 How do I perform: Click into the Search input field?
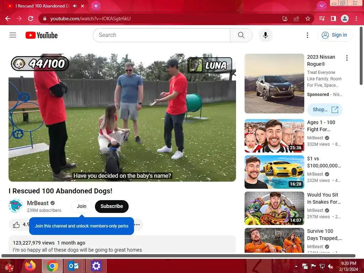[162, 35]
